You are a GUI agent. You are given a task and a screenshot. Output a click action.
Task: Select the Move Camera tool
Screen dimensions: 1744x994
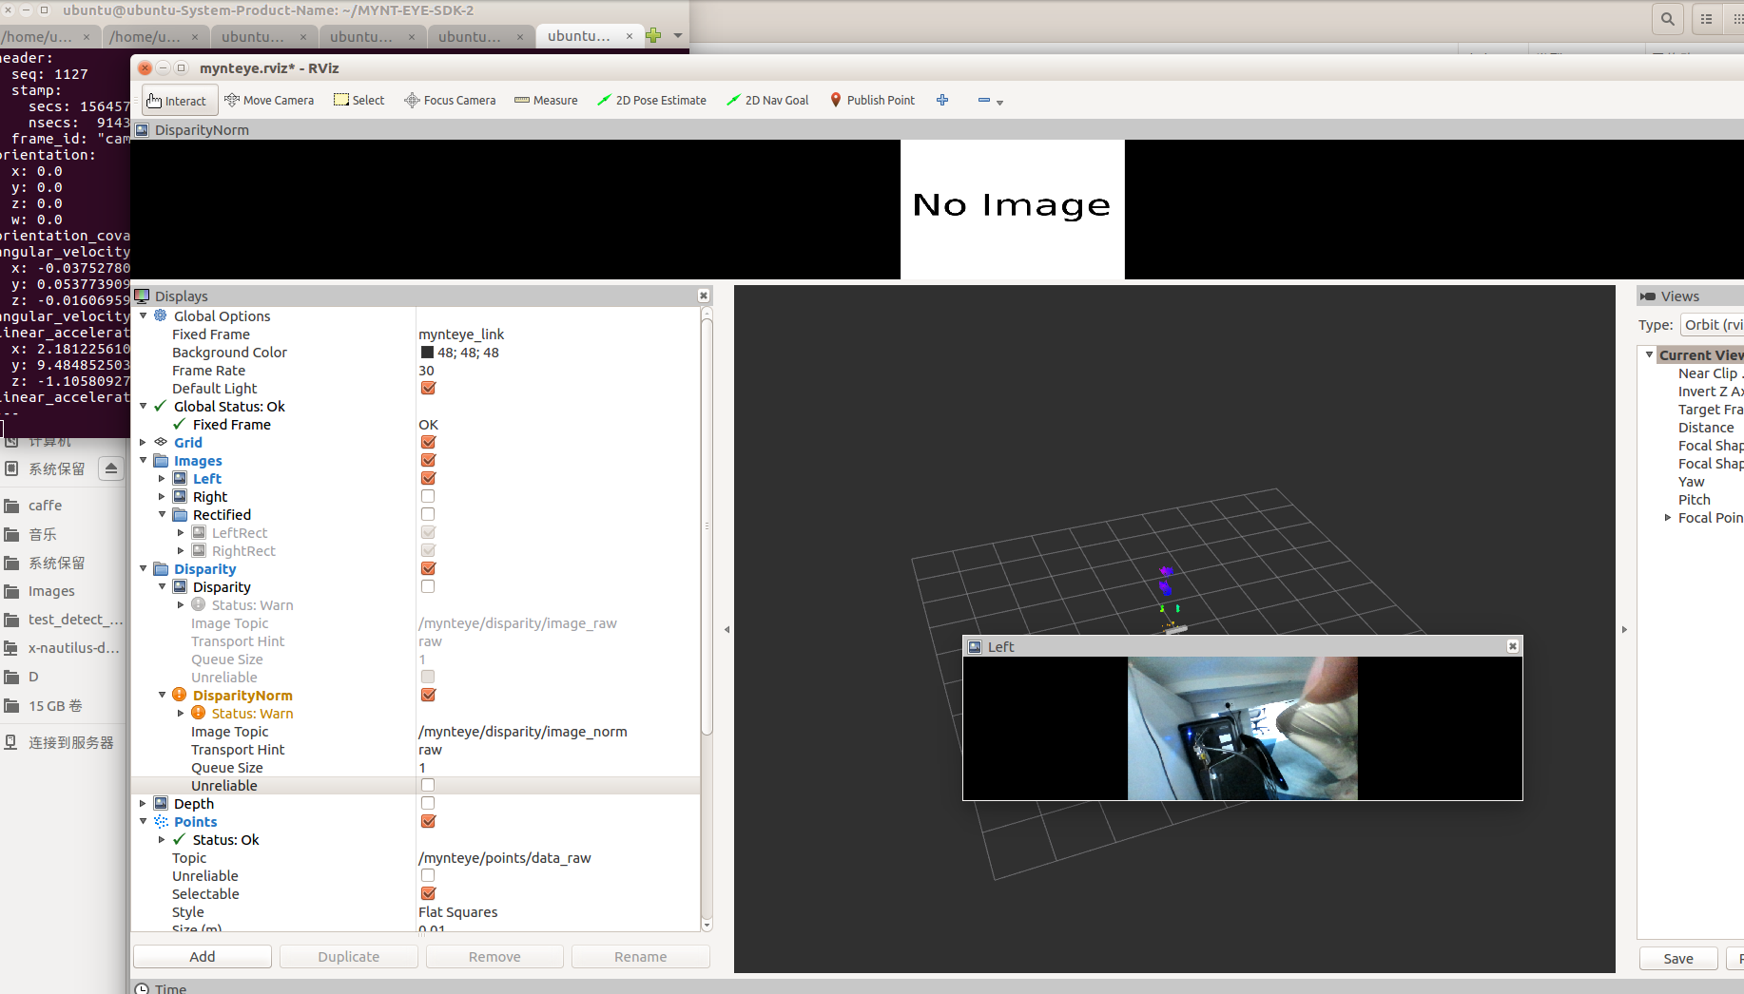tap(269, 100)
